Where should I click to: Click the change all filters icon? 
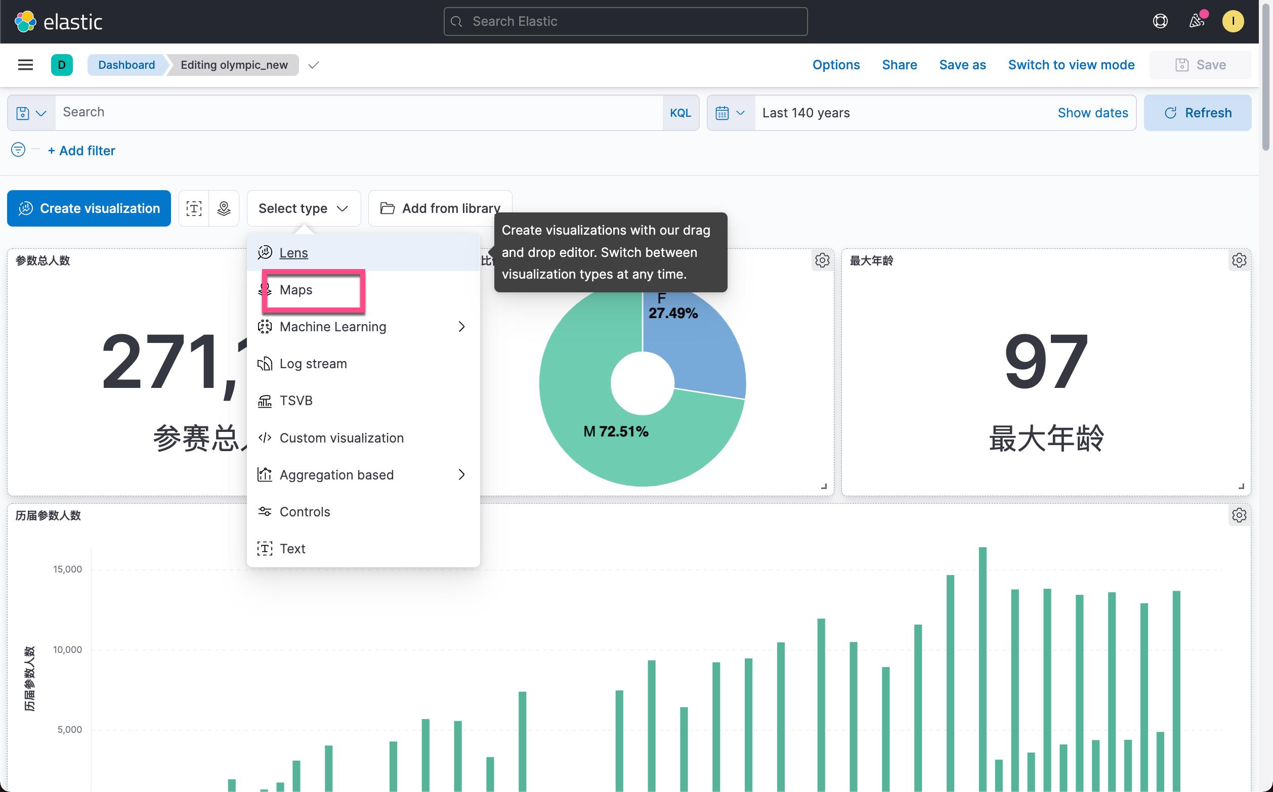pos(18,150)
